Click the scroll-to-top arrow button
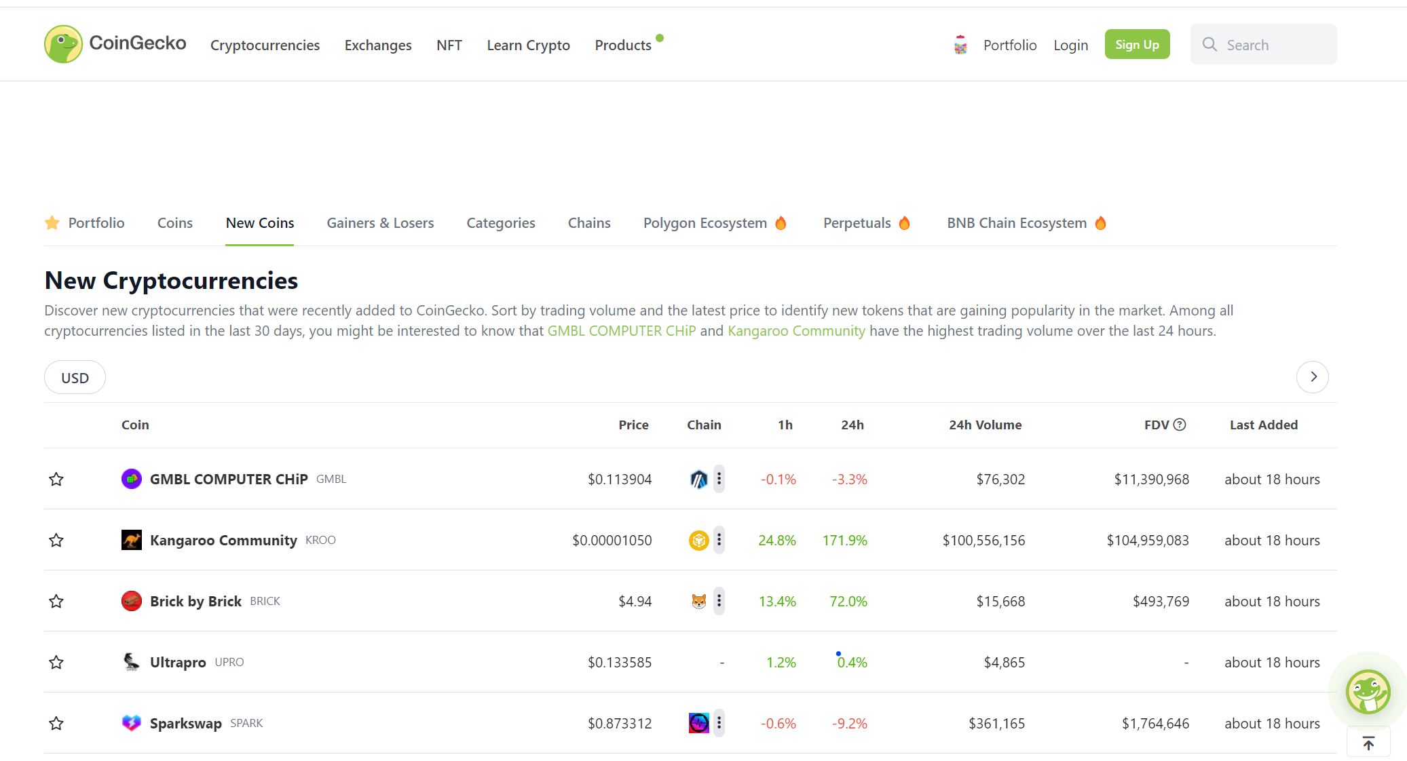 [x=1368, y=743]
